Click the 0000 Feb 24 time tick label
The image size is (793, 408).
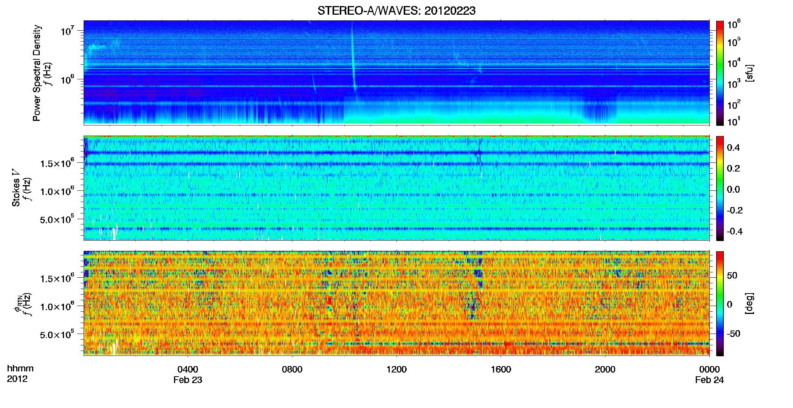(x=709, y=374)
